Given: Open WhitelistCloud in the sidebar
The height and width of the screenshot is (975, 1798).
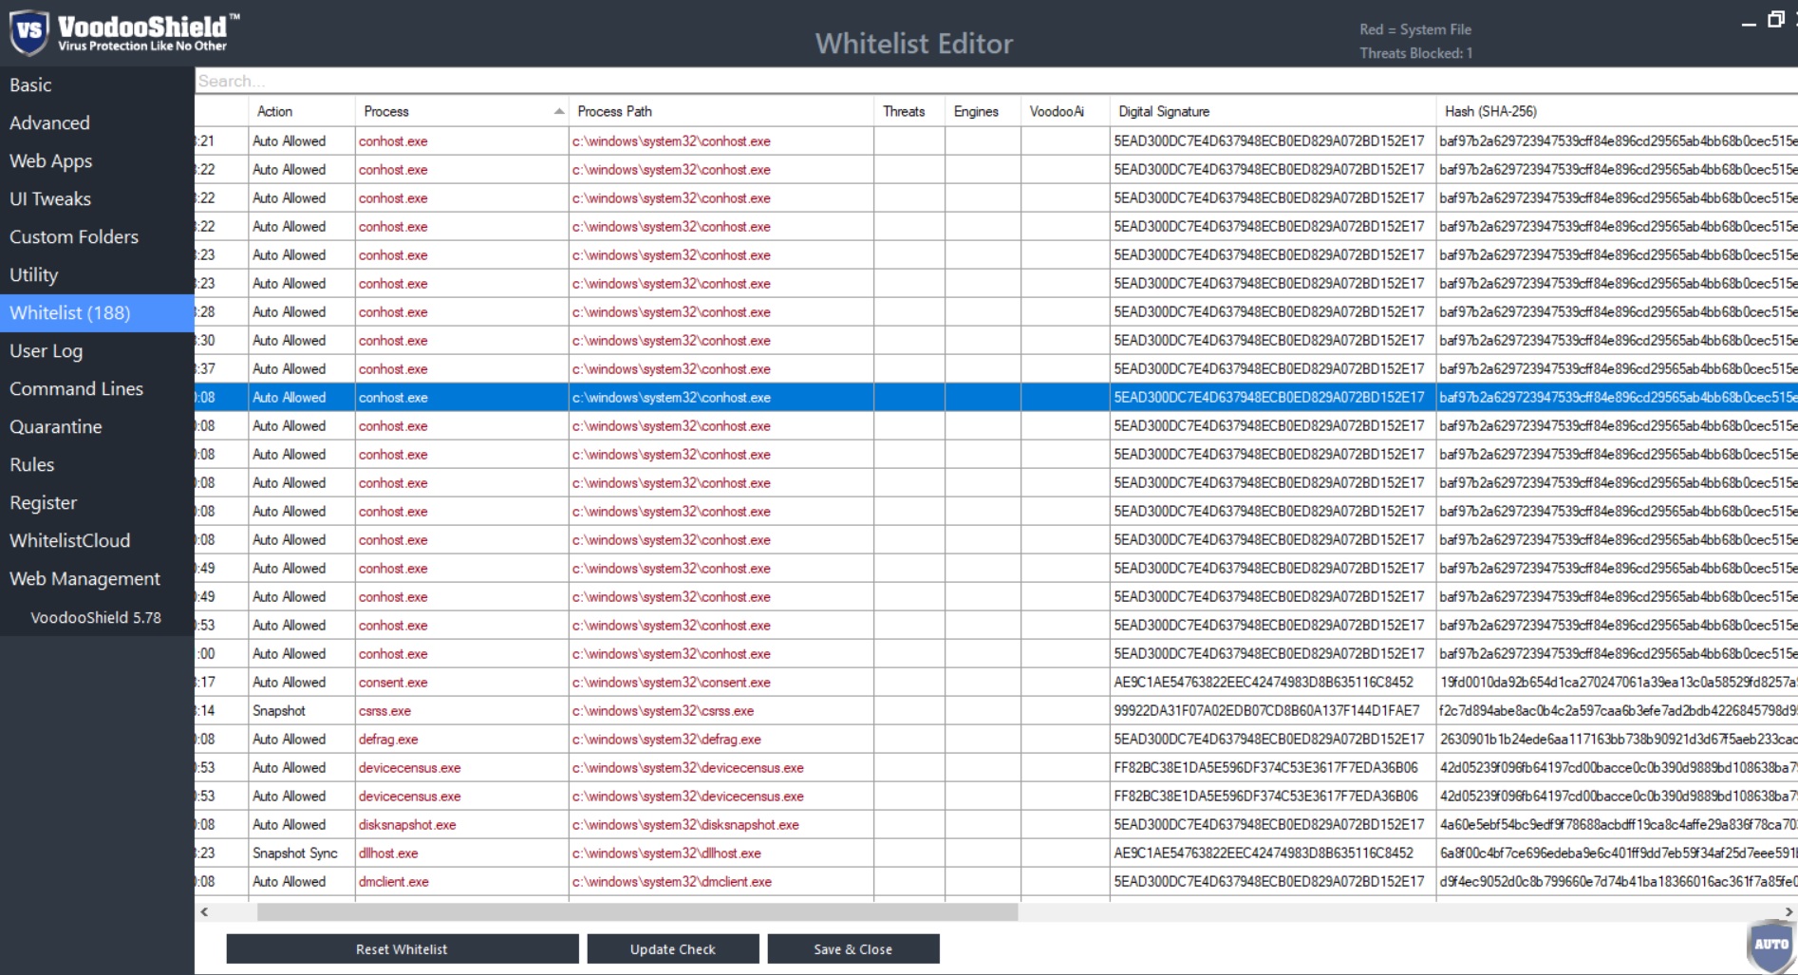Looking at the screenshot, I should coord(97,541).
